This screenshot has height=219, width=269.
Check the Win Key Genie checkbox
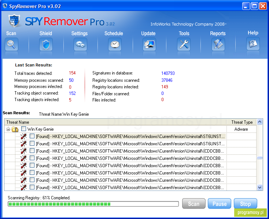24,128
